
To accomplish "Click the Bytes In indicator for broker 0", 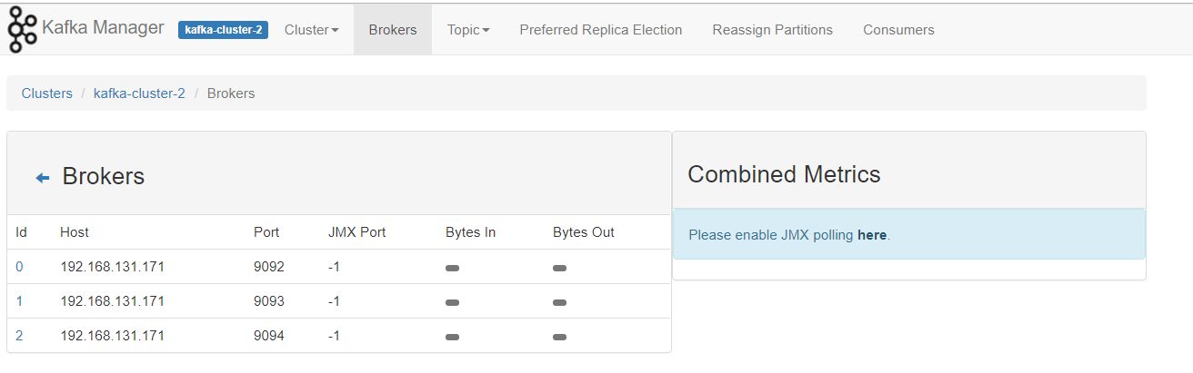I will click(452, 268).
